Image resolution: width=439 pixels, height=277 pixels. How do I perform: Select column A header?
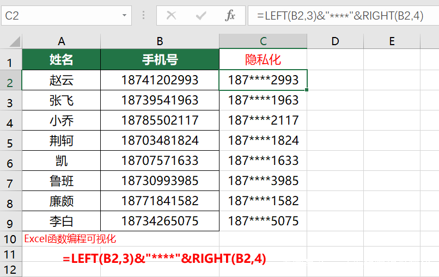(62, 41)
